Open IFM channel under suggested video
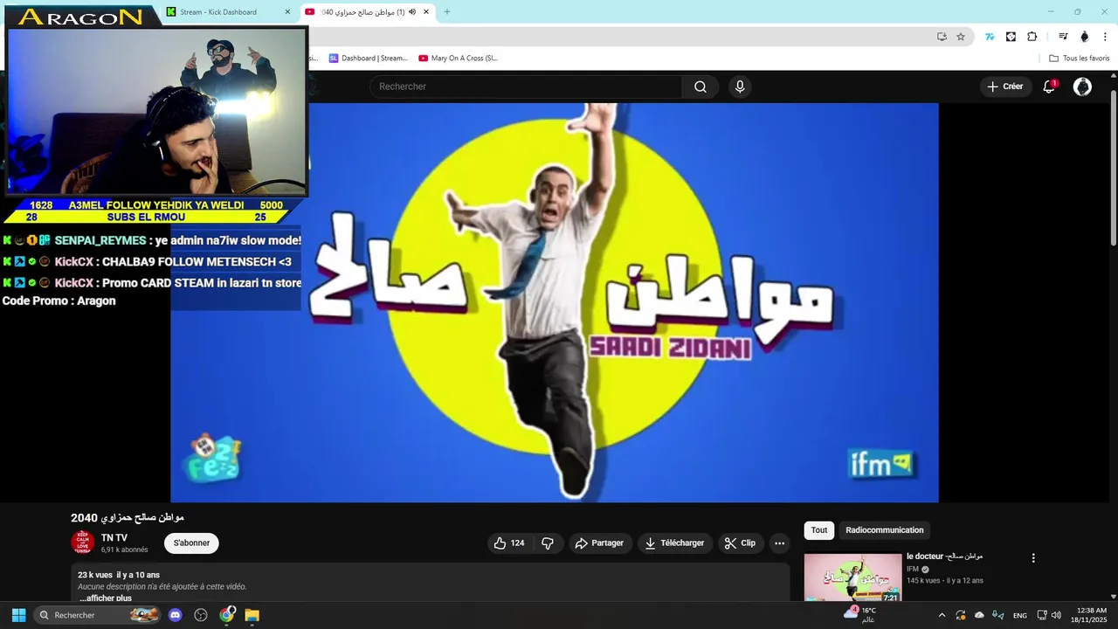The width and height of the screenshot is (1118, 629). (912, 570)
